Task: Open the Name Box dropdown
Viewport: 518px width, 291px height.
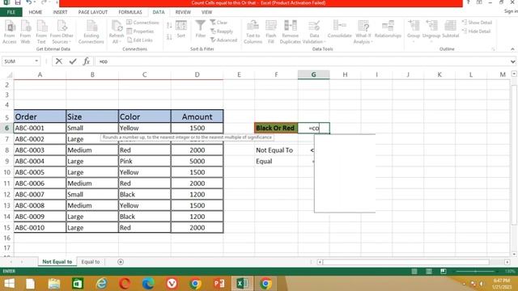Action: (x=36, y=61)
